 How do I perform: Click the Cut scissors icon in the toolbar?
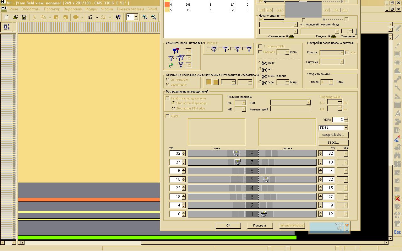[x=34, y=17]
